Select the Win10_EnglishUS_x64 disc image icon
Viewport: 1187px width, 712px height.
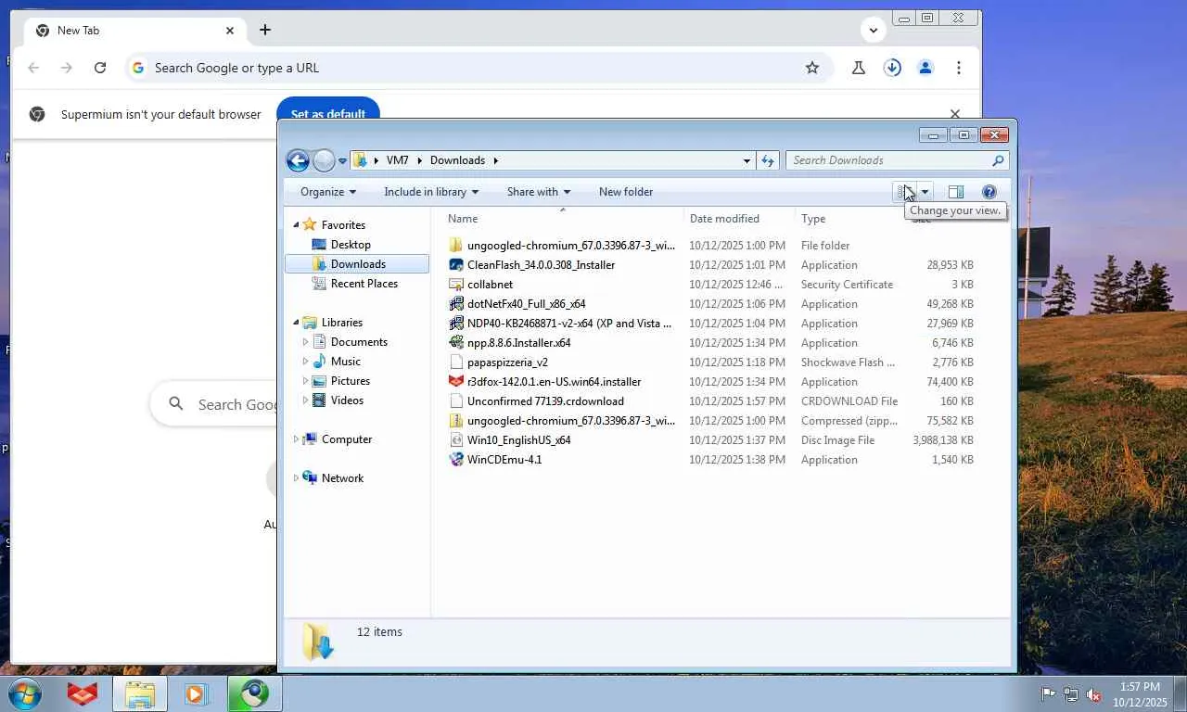tap(456, 440)
